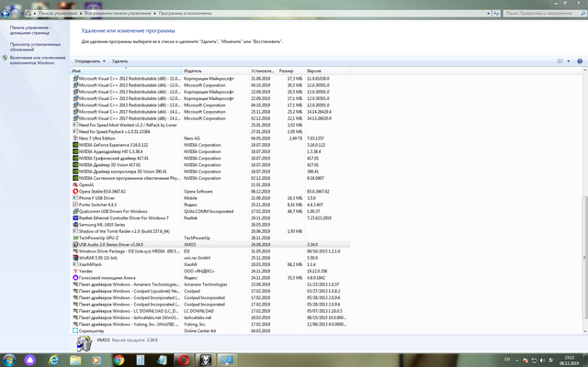Viewport: 588px width, 367px height.
Task: Click the EN language indicator in taskbar
Action: 508,360
